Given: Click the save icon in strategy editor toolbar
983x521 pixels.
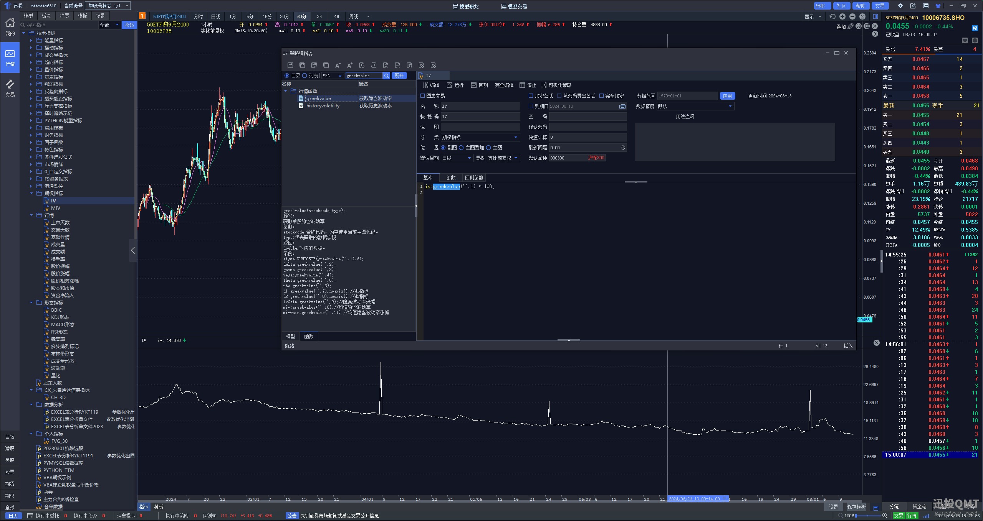Looking at the screenshot, I should click(x=290, y=65).
